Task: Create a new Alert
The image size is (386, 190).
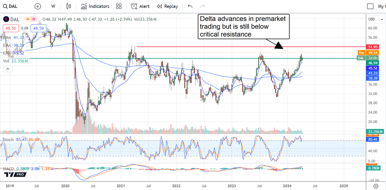Action: (x=140, y=6)
